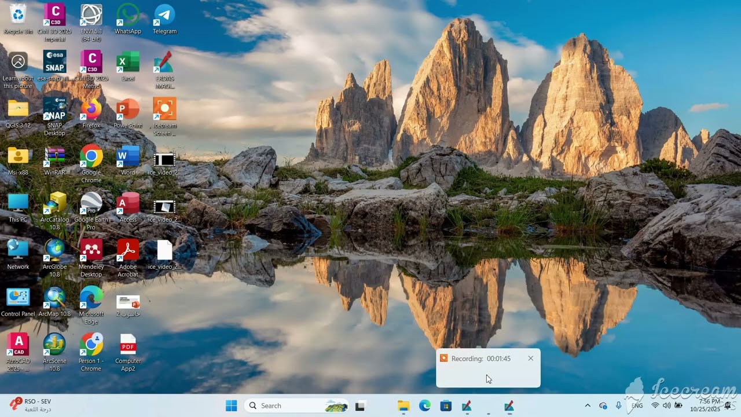This screenshot has width=741, height=417.
Task: Open Icecream Screen Recorder desktop shortcut
Action: coord(164,116)
